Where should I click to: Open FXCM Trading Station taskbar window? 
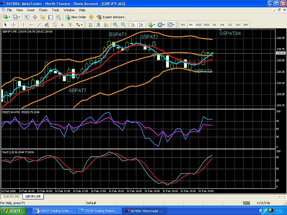coord(100,211)
